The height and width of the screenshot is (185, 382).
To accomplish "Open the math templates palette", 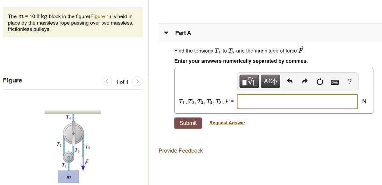I will pyautogui.click(x=249, y=81).
